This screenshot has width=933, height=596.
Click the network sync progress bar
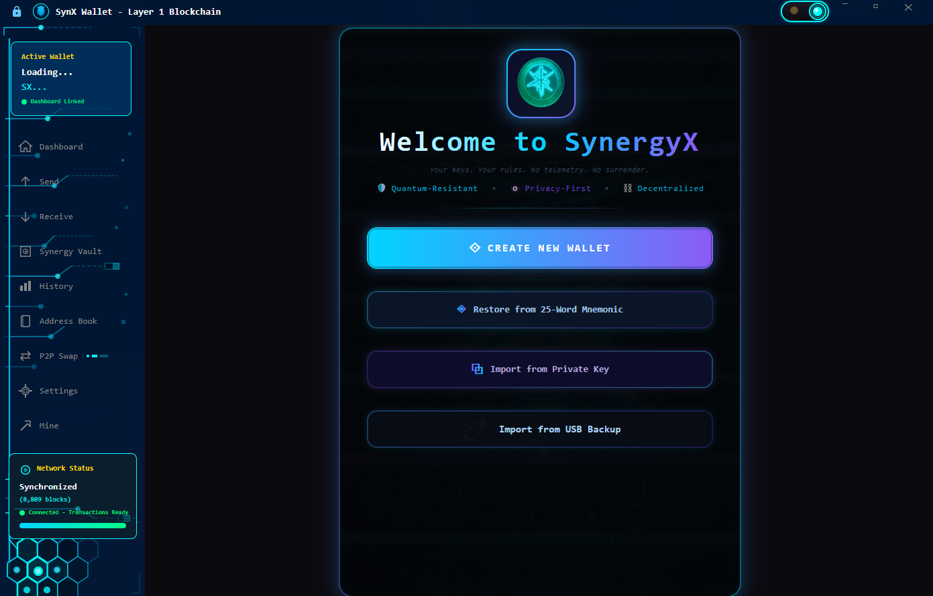click(72, 526)
